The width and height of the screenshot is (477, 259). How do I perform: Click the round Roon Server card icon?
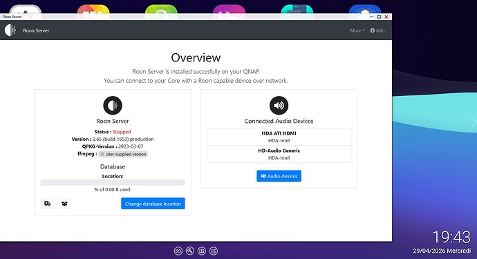pyautogui.click(x=113, y=105)
